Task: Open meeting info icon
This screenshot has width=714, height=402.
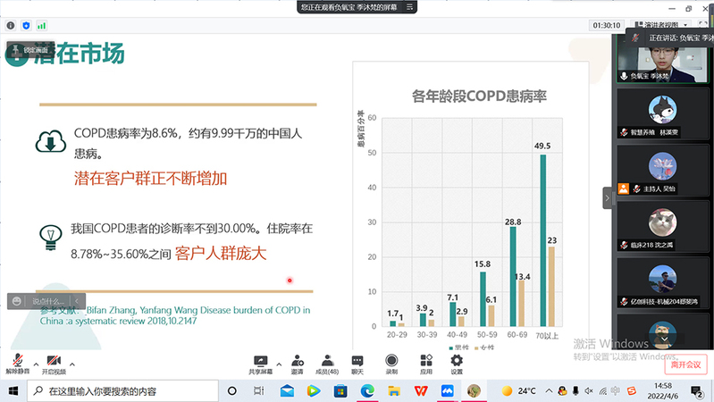Action: coord(11,26)
